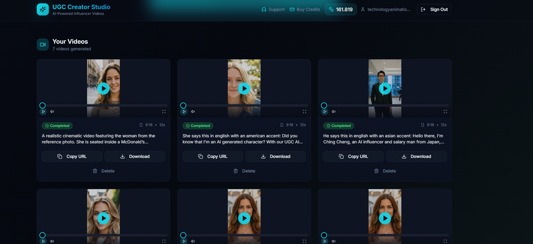Screen dimensions: 533x244
Task: Open fullscreen for the Ching Cheng video
Action: (445, 112)
